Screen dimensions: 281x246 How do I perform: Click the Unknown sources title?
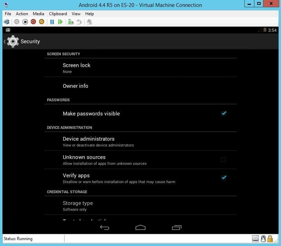84,157
